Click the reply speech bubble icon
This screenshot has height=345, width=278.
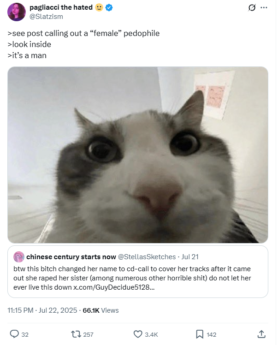[x=14, y=334]
